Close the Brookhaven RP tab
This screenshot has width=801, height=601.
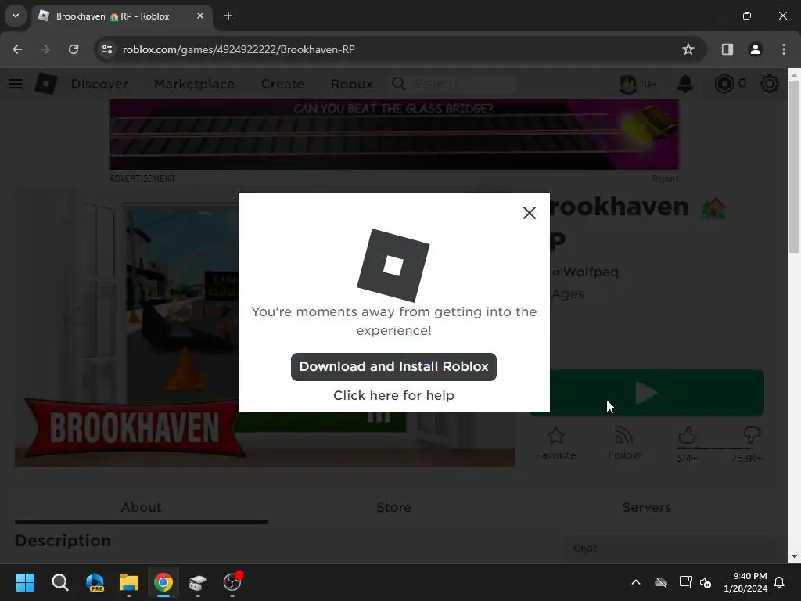pos(200,16)
